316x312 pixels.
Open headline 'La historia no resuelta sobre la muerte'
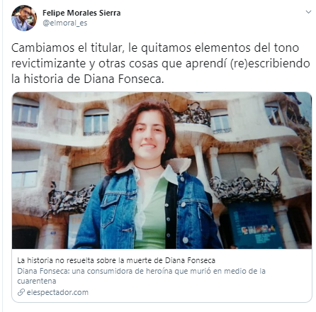click(116, 260)
